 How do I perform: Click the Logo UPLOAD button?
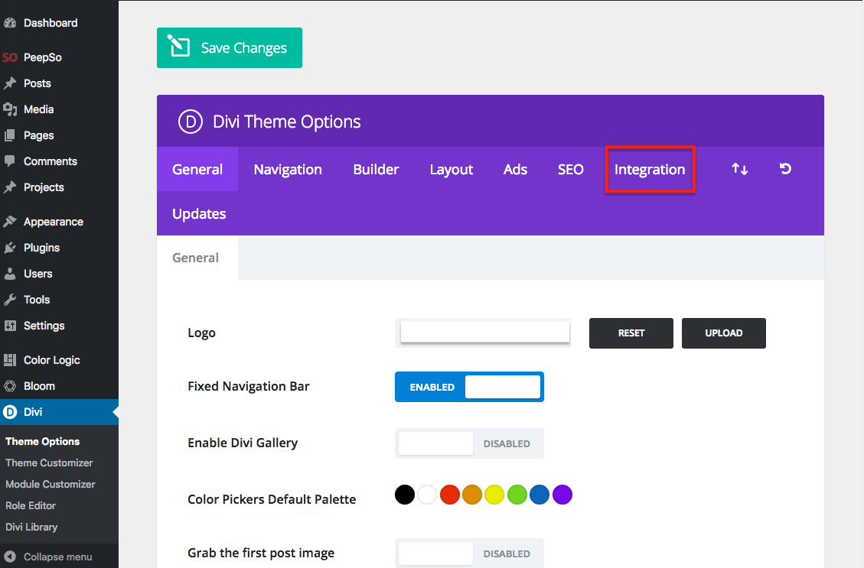click(x=723, y=333)
